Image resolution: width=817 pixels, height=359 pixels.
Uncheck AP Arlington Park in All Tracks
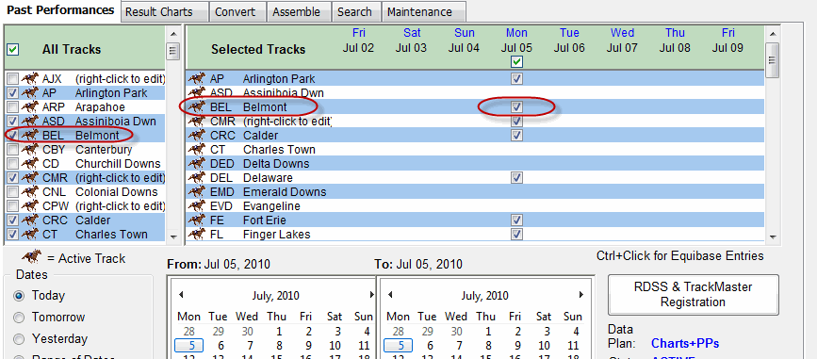[13, 93]
